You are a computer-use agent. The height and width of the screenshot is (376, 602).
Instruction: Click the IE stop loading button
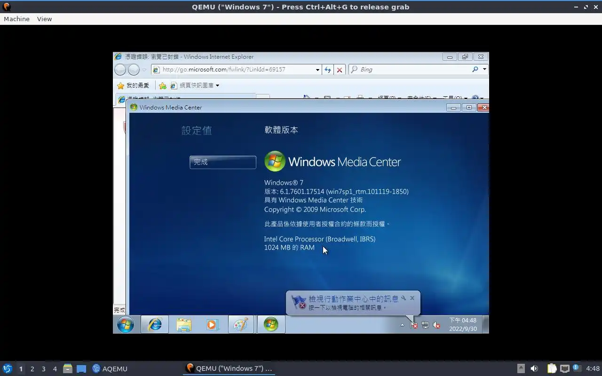(x=340, y=70)
